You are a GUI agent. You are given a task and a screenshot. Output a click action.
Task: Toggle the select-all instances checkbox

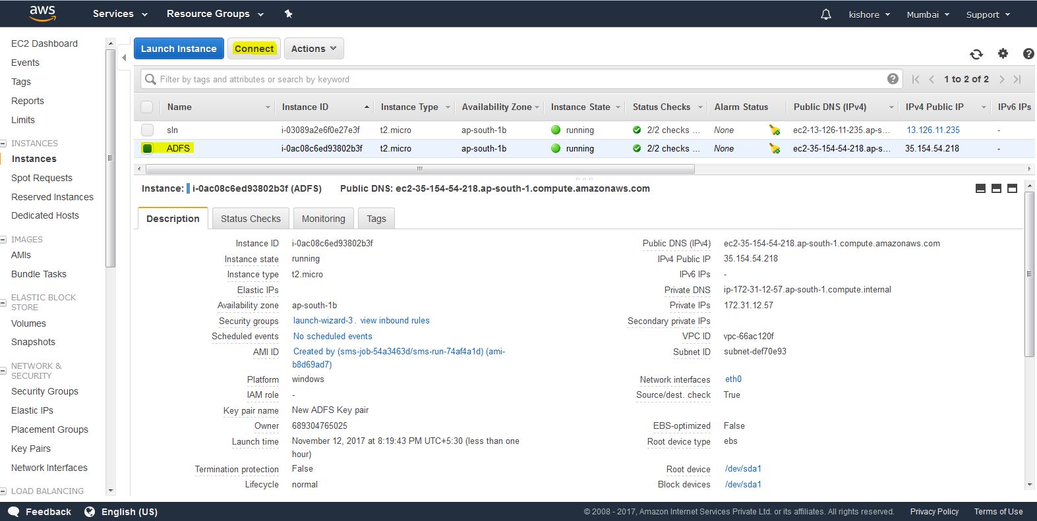tap(147, 107)
